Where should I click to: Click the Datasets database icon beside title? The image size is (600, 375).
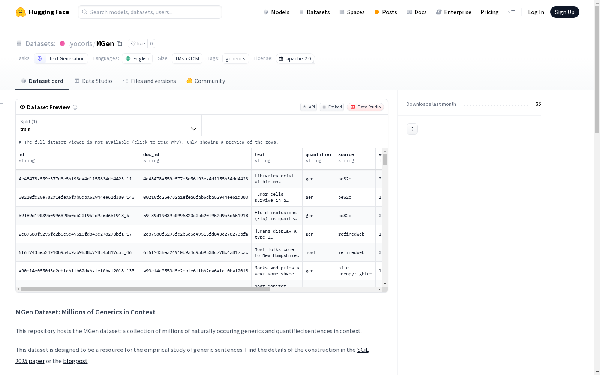pyautogui.click(x=19, y=43)
